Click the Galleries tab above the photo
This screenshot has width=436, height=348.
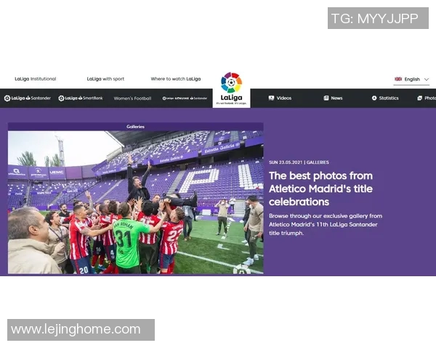[x=135, y=127]
